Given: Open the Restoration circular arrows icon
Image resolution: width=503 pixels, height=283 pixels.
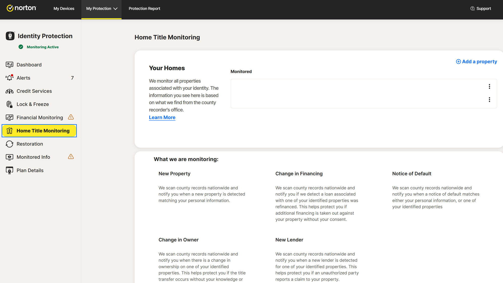Looking at the screenshot, I should (10, 144).
